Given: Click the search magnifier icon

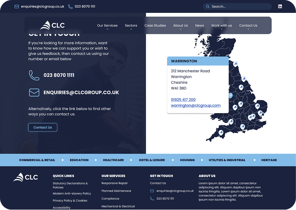Looking at the screenshot, I should pos(208,6).
